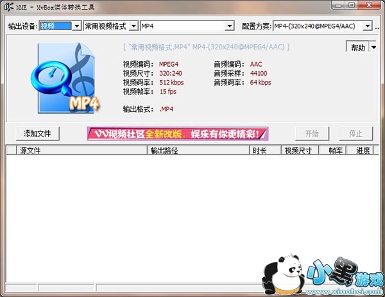The width and height of the screenshot is (385, 297).
Task: Click the 开始 start button
Action: click(312, 134)
